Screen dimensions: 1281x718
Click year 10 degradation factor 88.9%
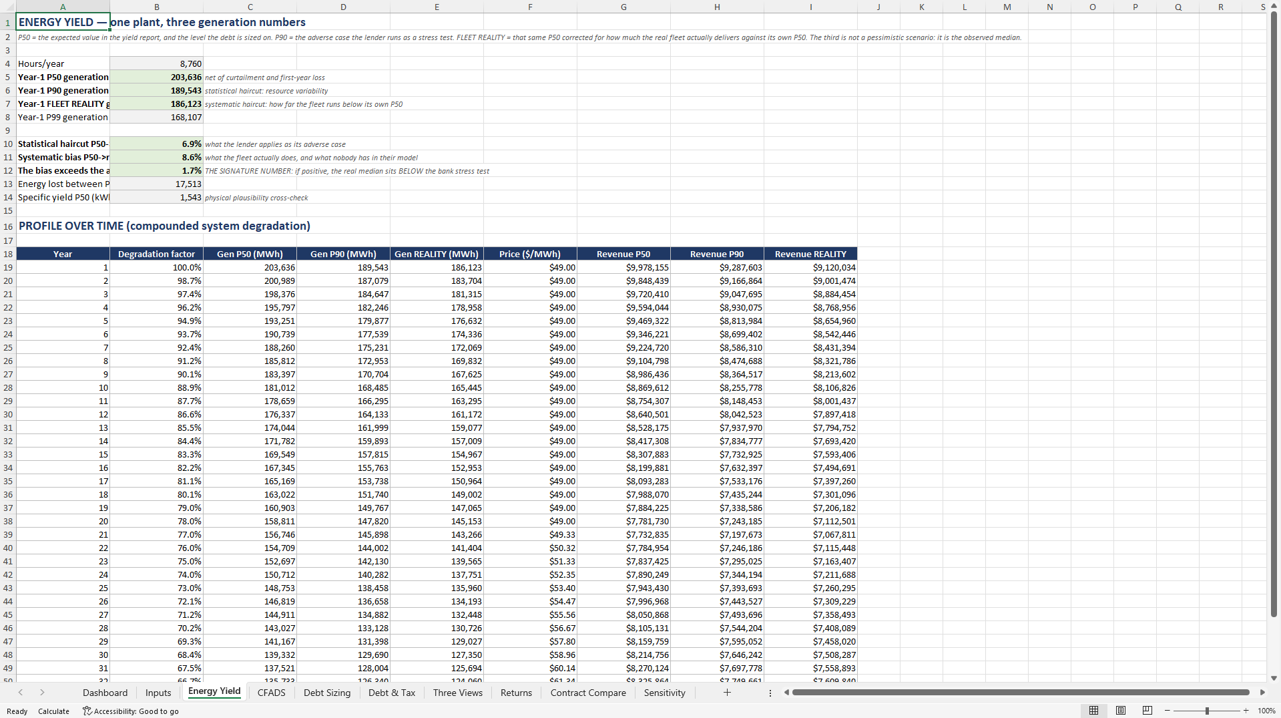[x=156, y=387]
